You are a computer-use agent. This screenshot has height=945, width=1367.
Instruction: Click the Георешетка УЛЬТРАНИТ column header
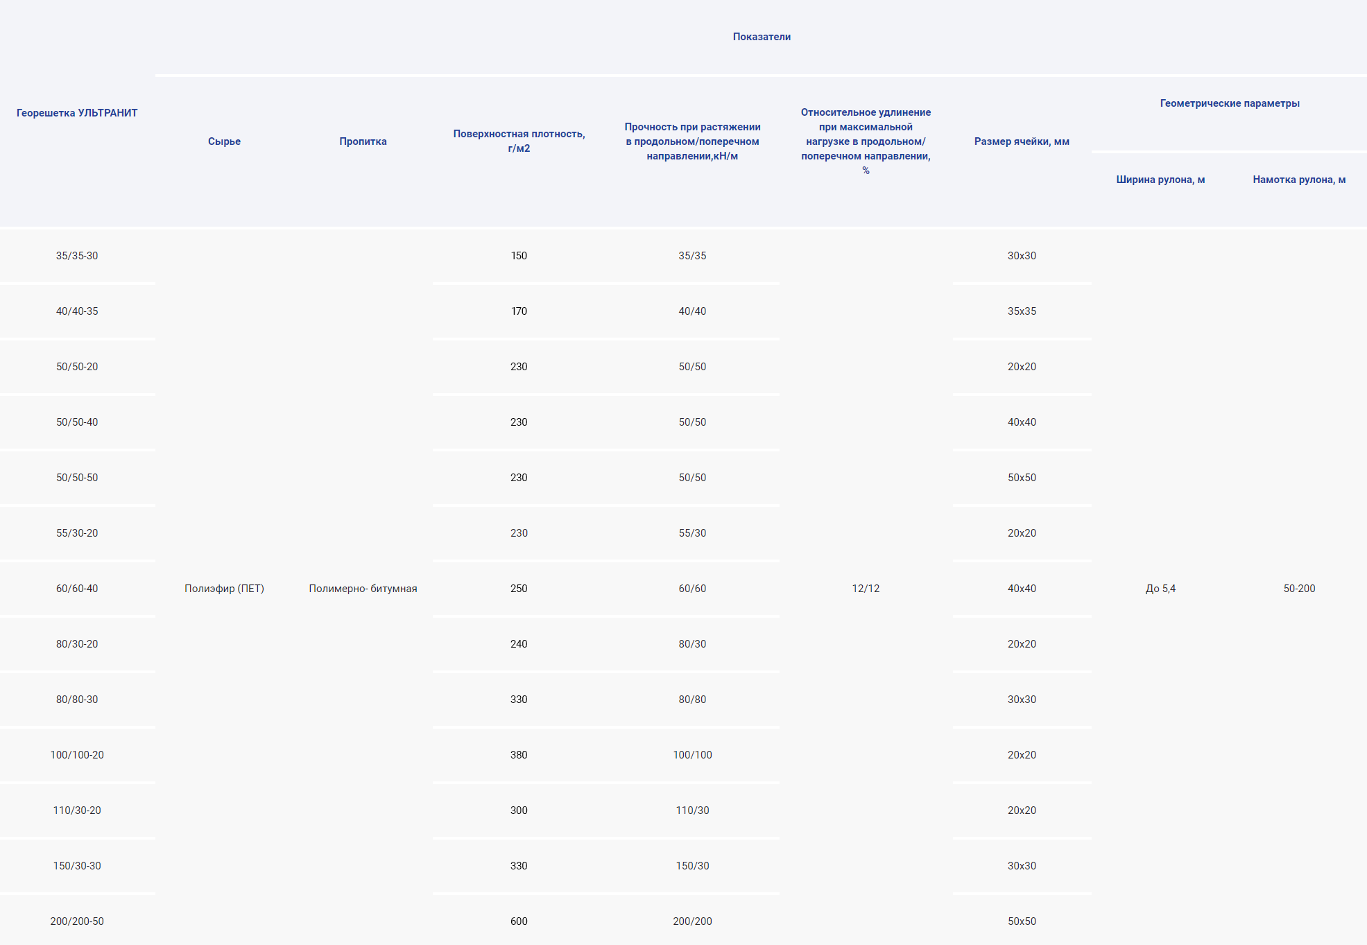tap(77, 113)
